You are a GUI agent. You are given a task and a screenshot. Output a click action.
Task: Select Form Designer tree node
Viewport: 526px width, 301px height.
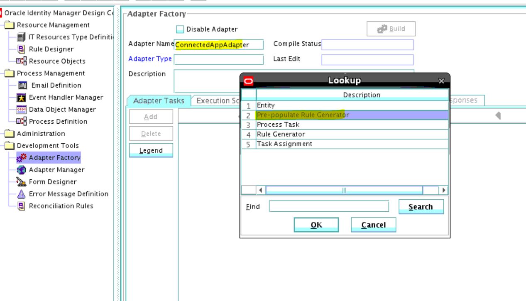click(x=53, y=182)
